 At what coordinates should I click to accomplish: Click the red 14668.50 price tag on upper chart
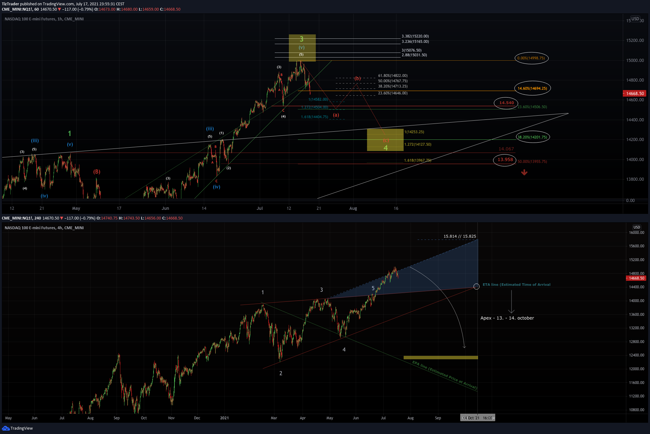tap(635, 93)
